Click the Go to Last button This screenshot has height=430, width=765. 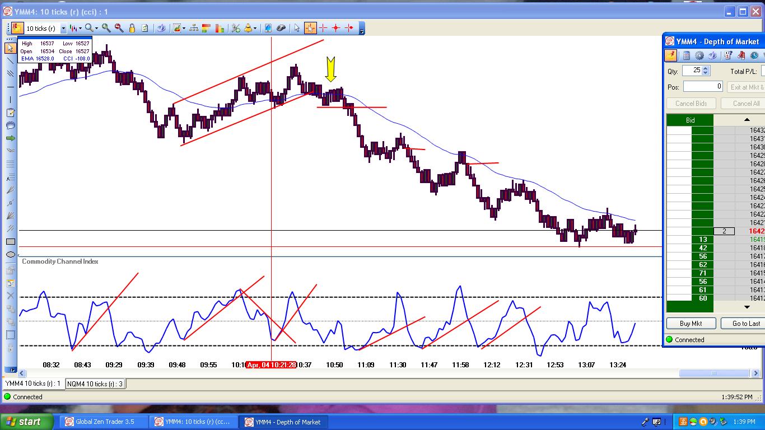pos(746,323)
